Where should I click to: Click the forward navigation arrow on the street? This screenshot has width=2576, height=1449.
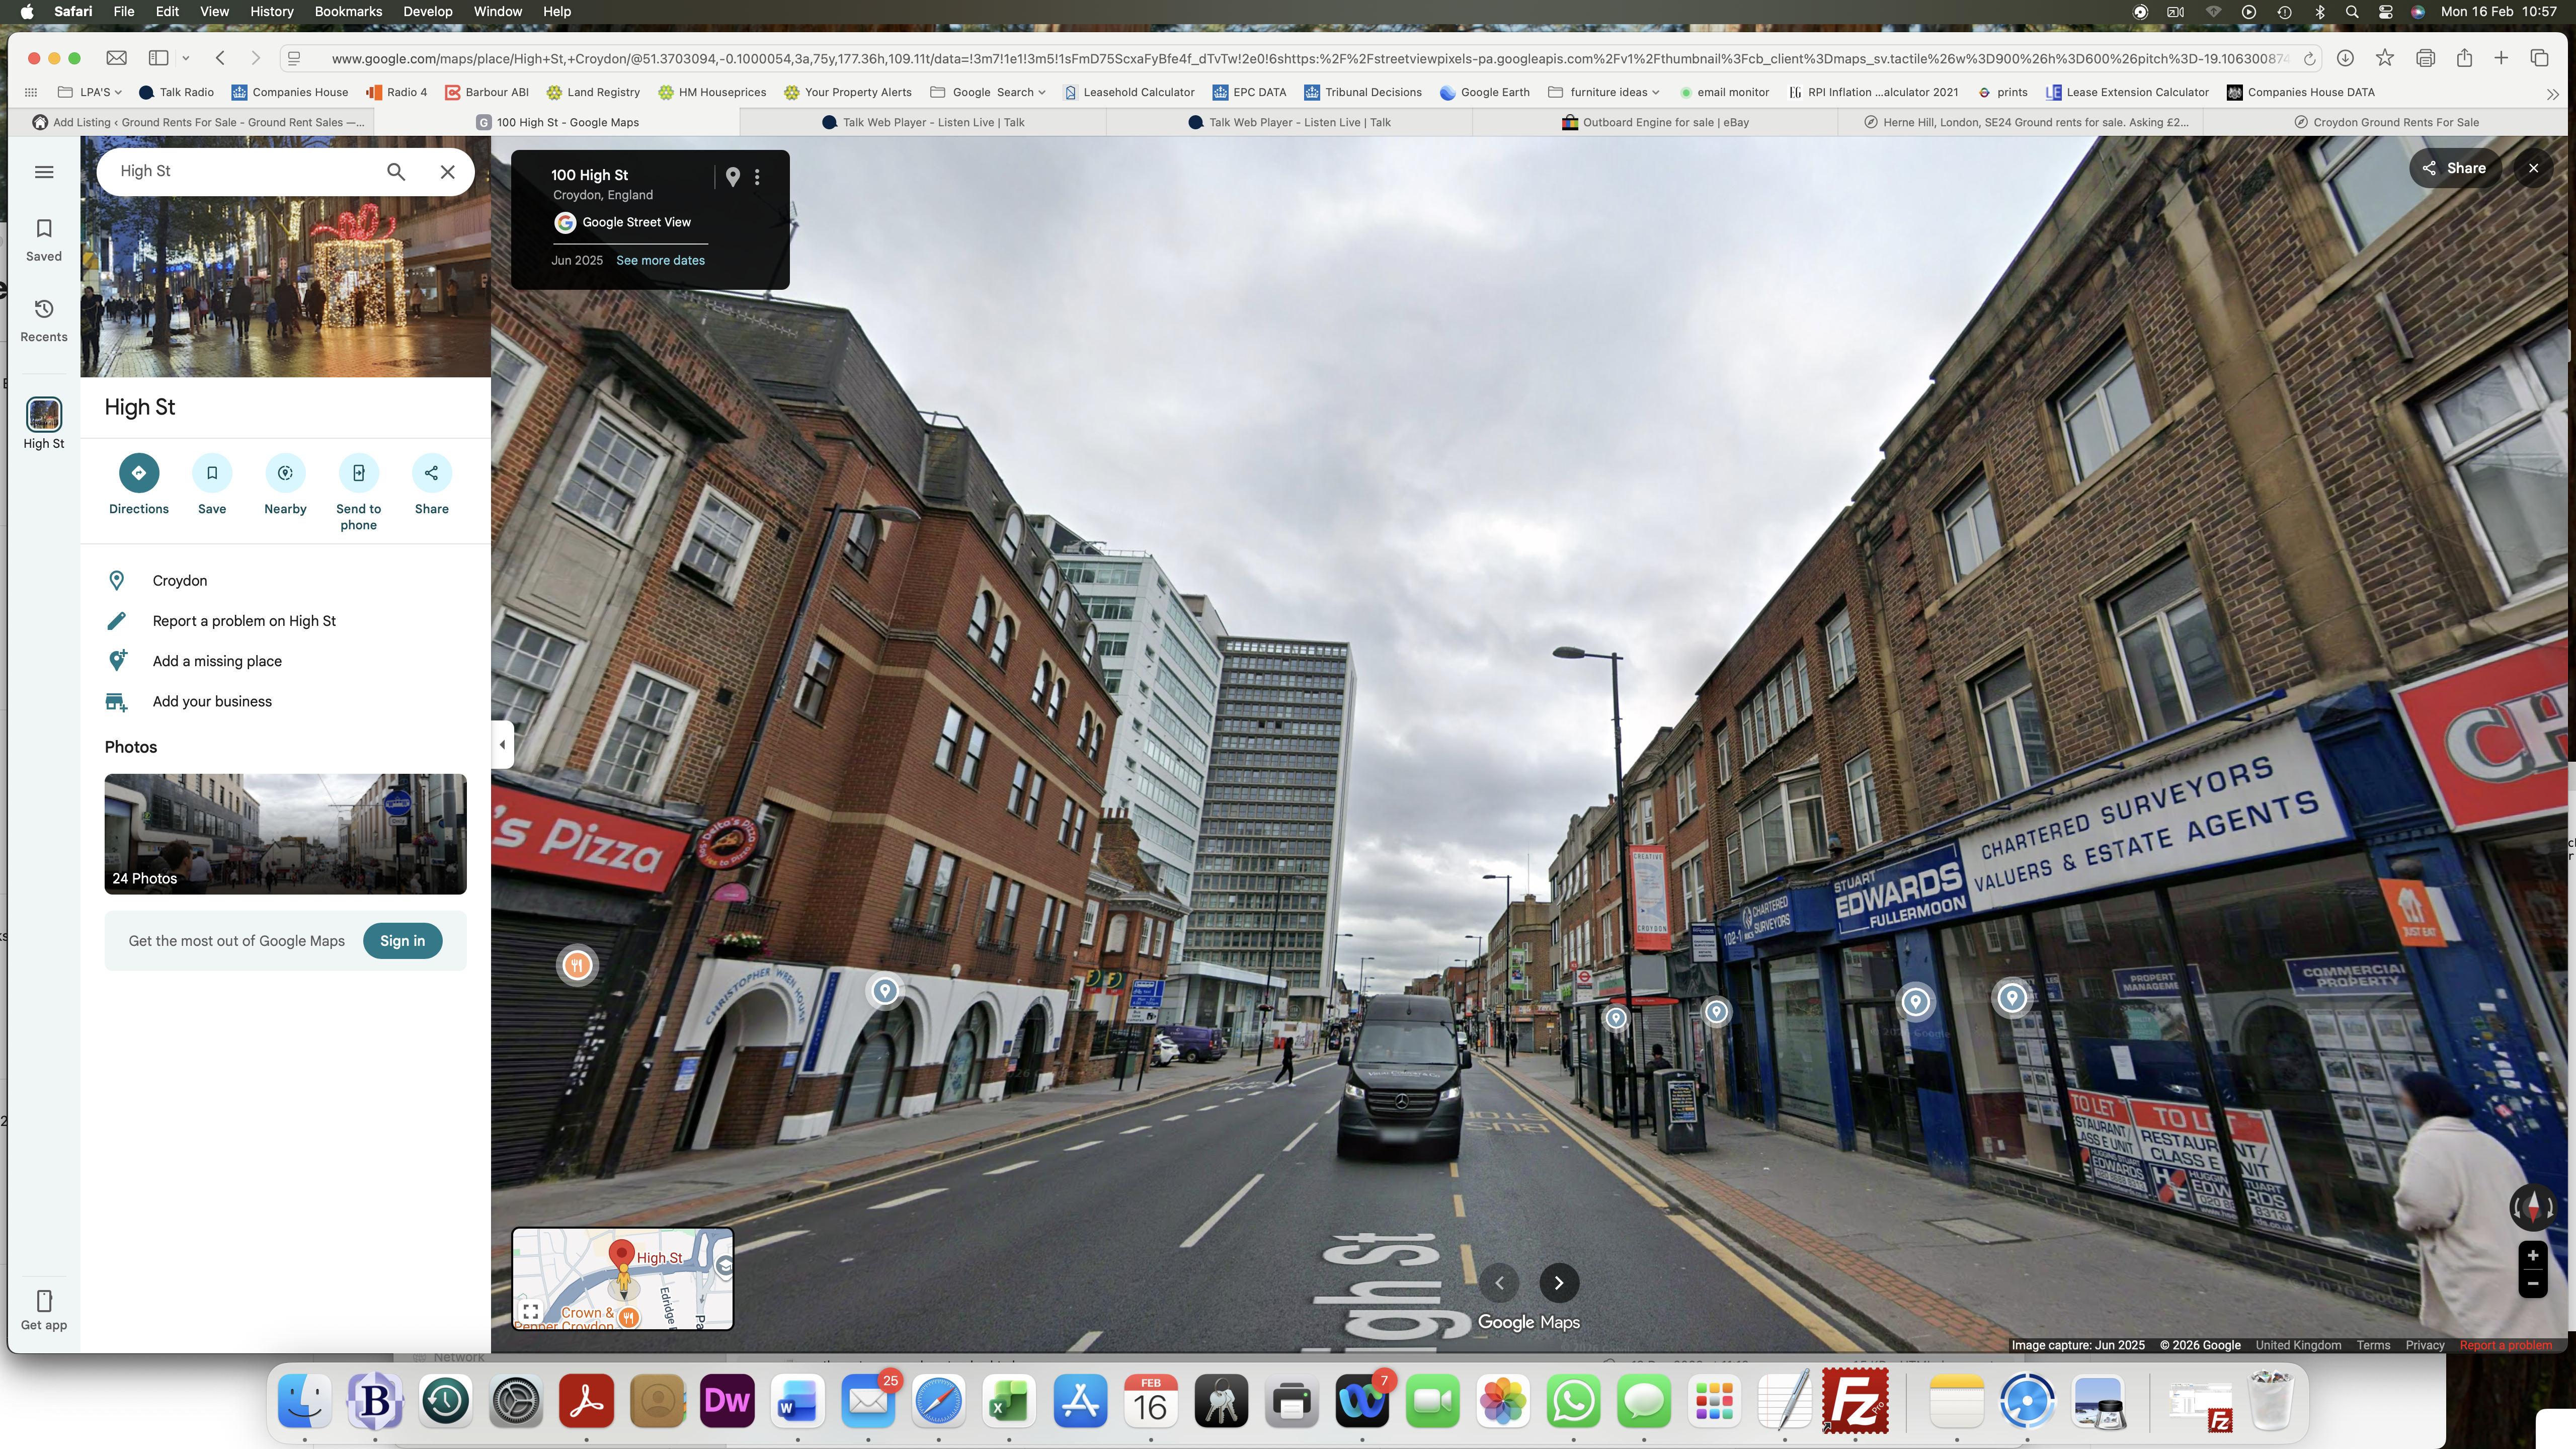coord(1559,1283)
